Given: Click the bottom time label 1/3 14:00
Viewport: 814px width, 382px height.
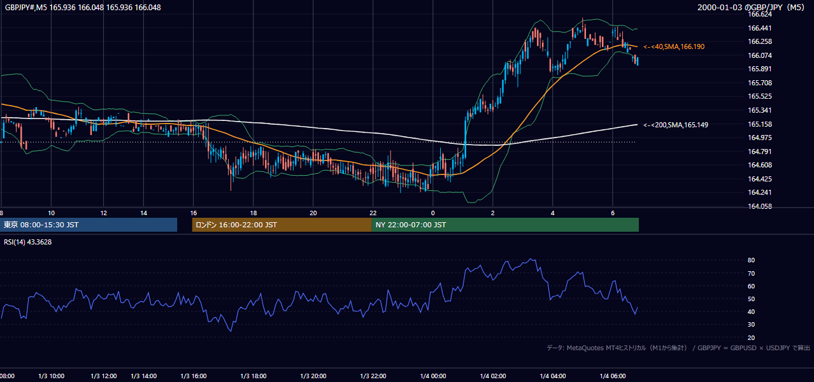Looking at the screenshot, I should (x=143, y=376).
